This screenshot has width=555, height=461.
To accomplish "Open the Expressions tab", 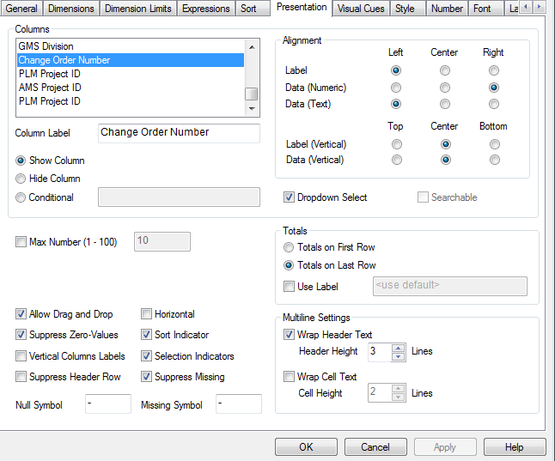I will point(207,9).
